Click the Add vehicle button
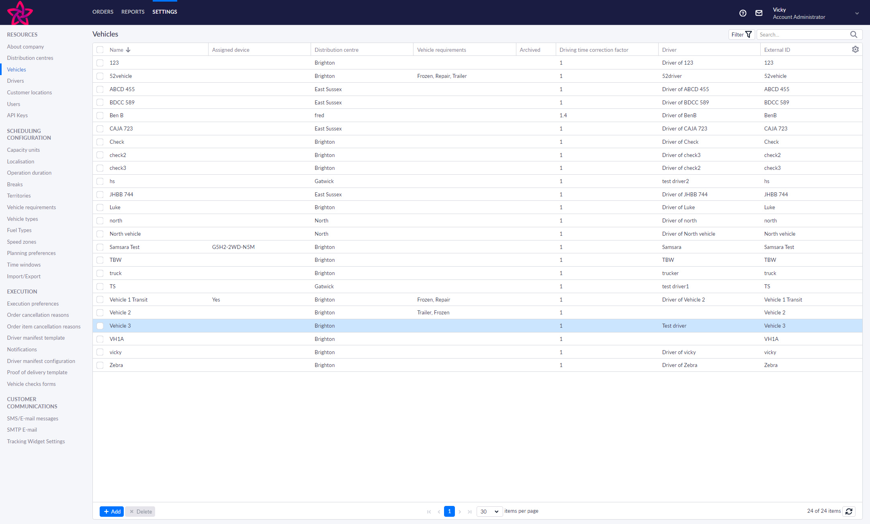 [112, 512]
